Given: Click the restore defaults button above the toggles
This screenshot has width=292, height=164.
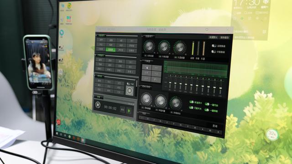Looking at the screenshot, I should (213, 37).
